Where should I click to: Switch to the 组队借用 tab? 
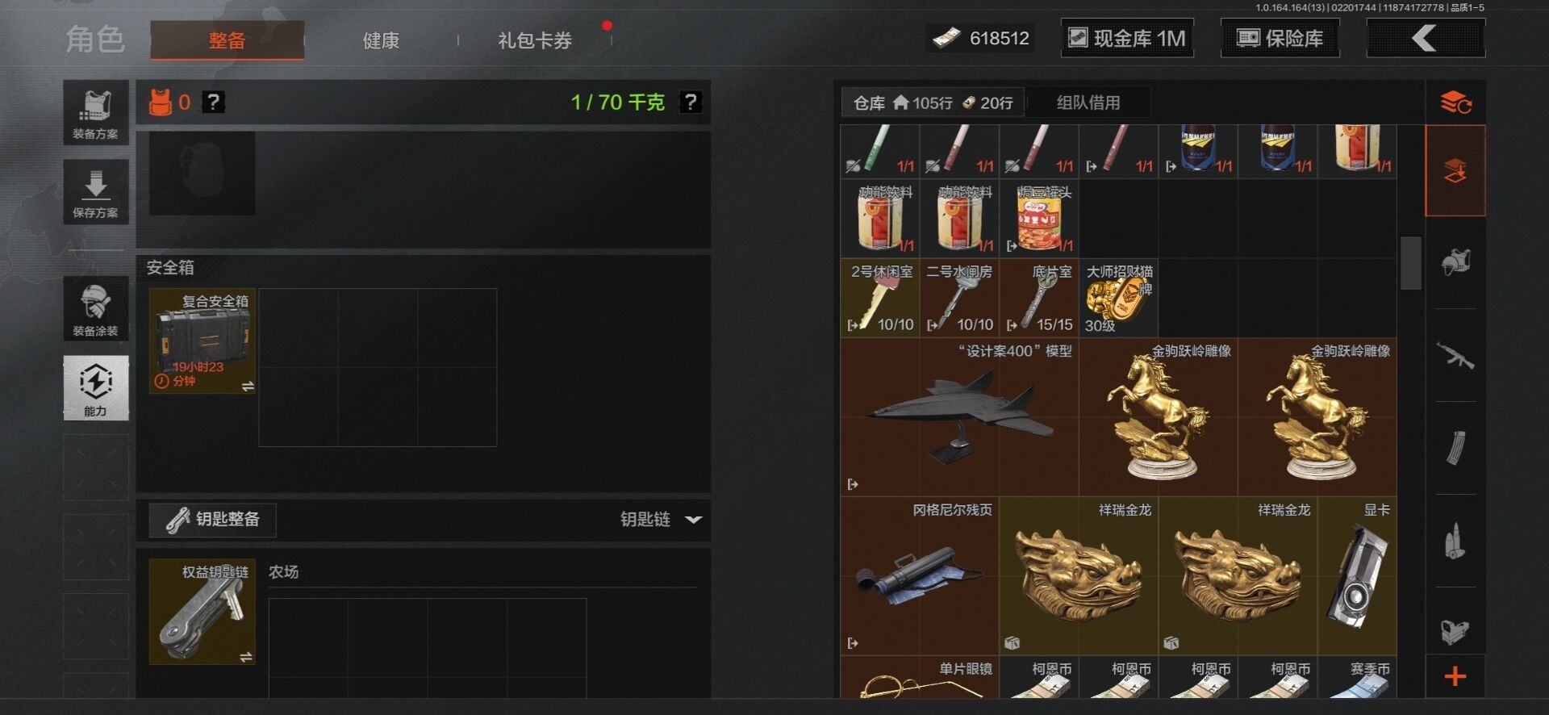pos(1088,102)
